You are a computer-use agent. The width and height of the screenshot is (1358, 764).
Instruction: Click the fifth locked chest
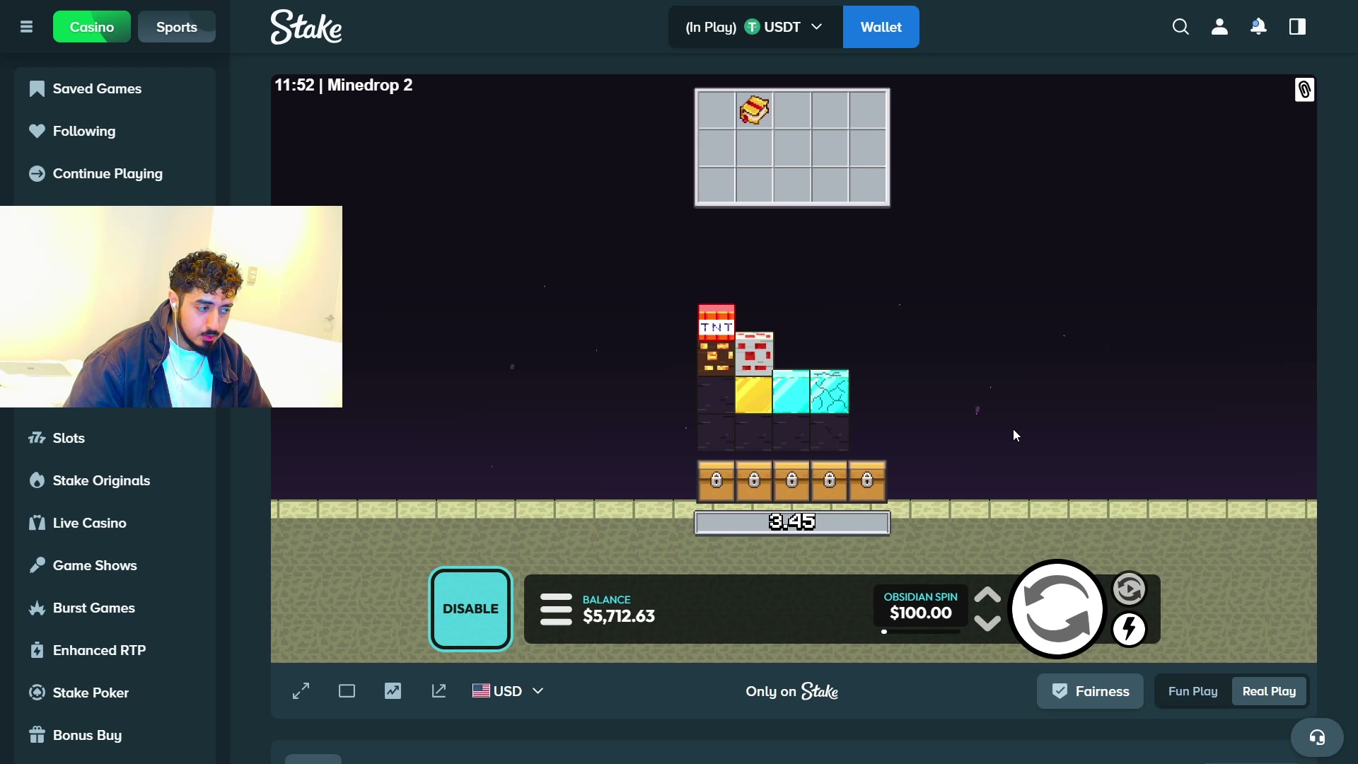pos(867,481)
